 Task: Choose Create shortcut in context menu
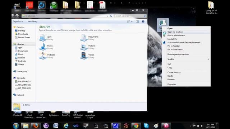(x=186, y=72)
